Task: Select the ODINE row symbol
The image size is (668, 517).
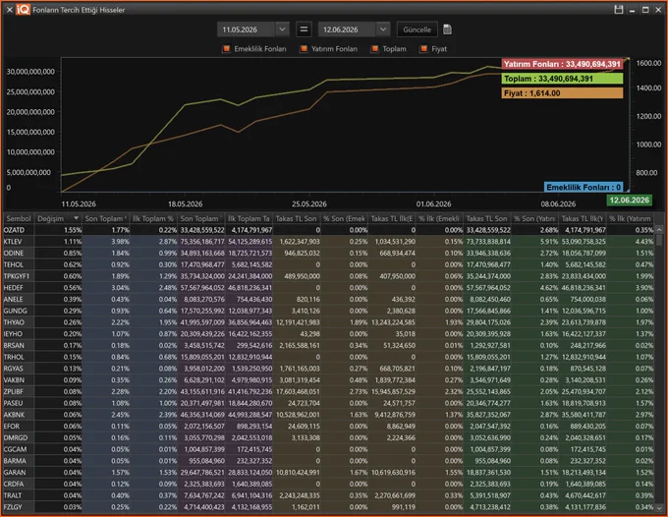Action: [x=14, y=254]
